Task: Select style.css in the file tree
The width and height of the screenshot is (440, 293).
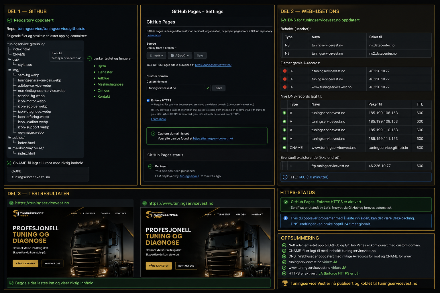Action: pos(25,65)
